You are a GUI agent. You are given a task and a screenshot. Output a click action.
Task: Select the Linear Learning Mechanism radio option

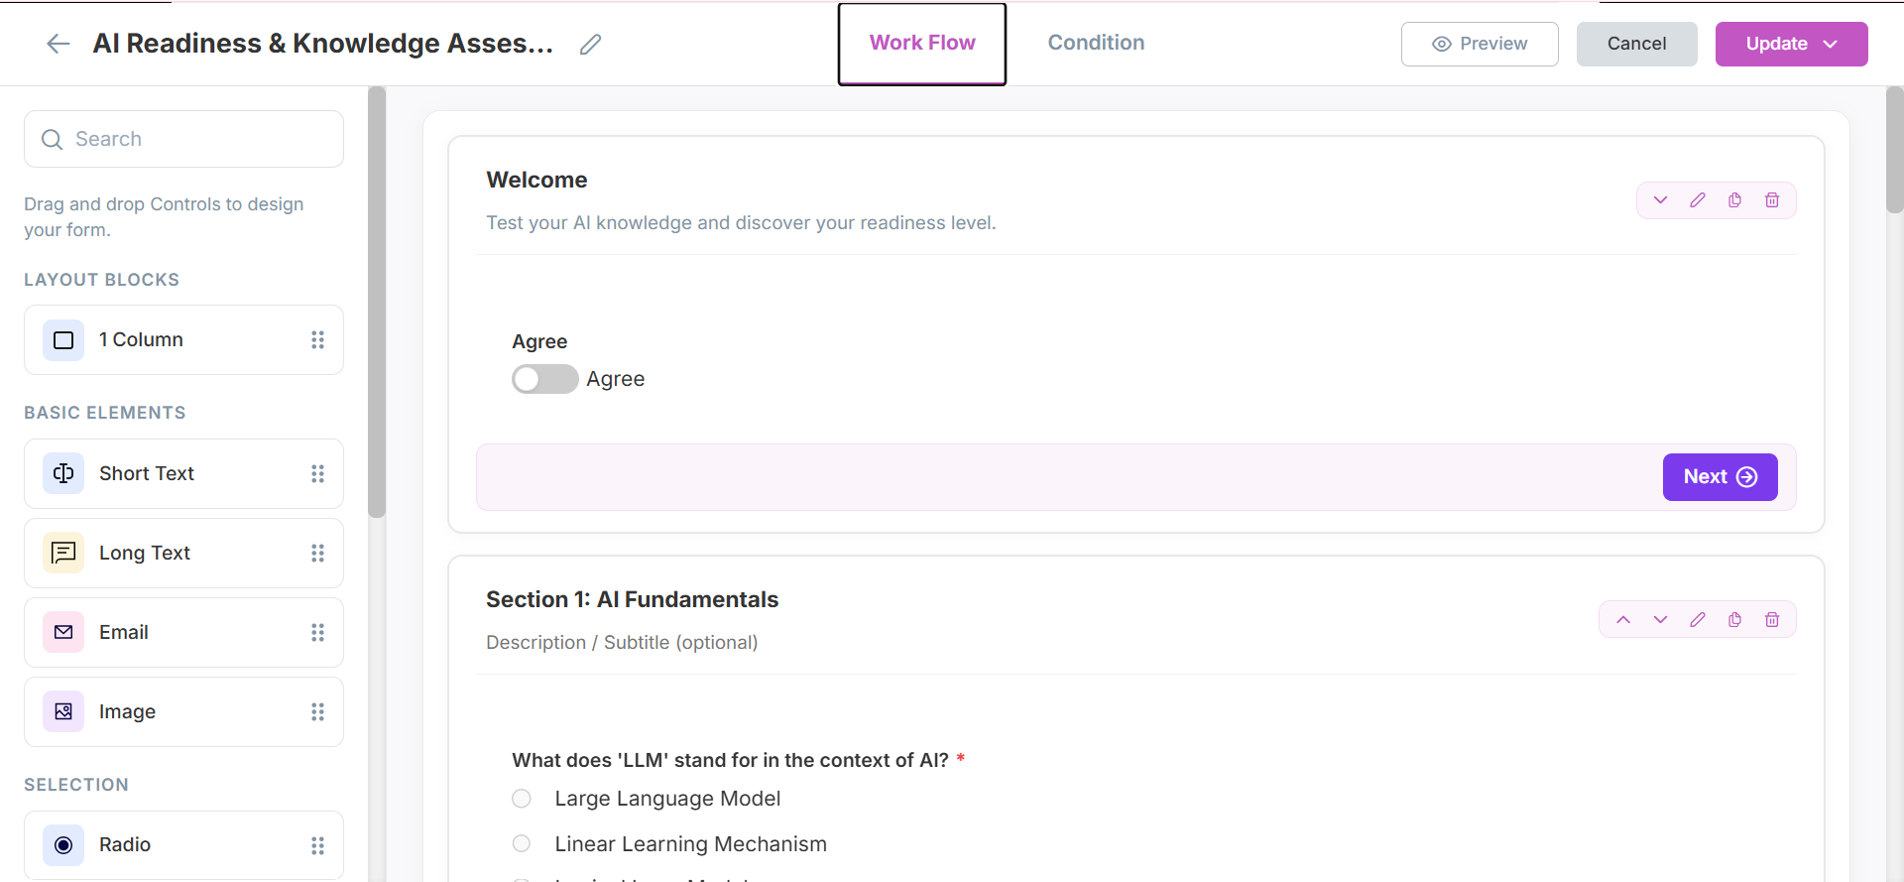[522, 843]
